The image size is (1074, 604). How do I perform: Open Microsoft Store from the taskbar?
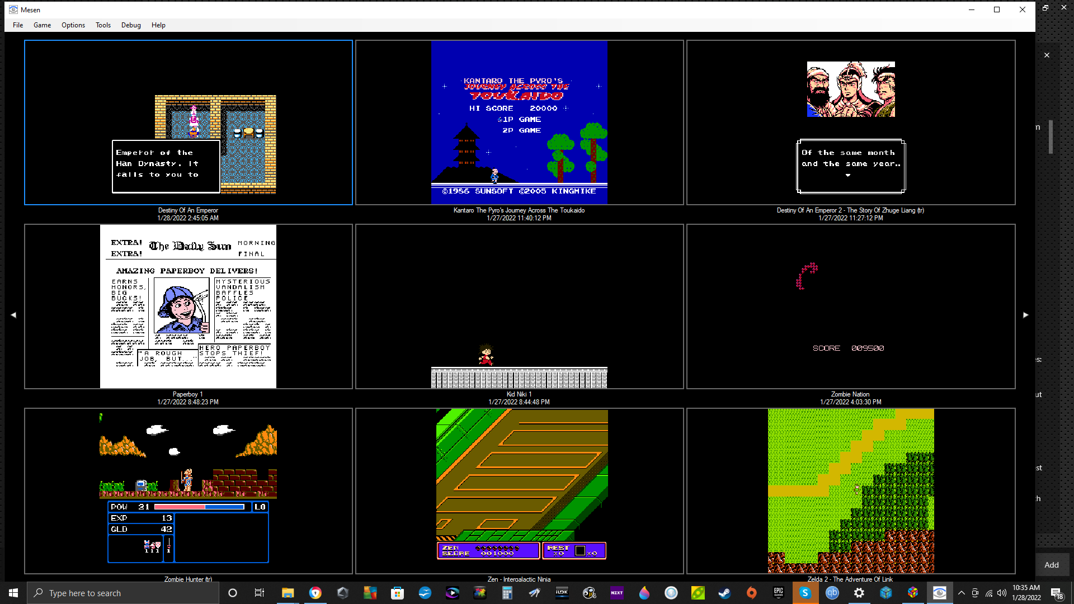[x=398, y=593]
